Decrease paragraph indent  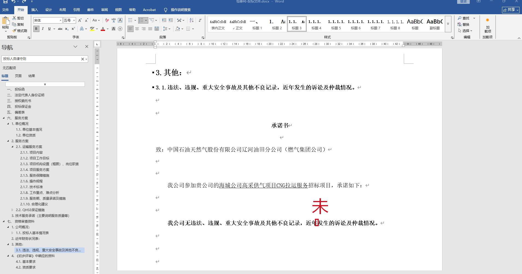click(x=164, y=20)
